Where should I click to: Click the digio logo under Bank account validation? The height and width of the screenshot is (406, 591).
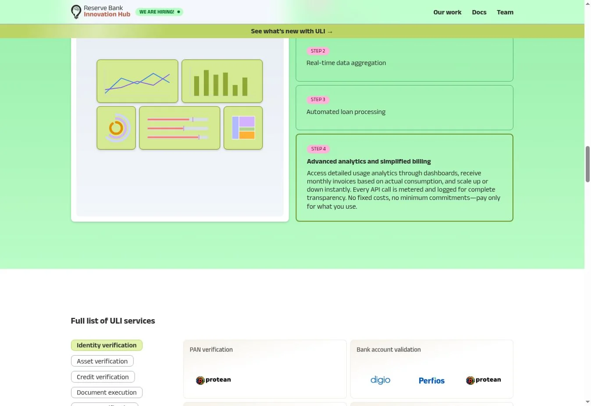[x=380, y=380]
